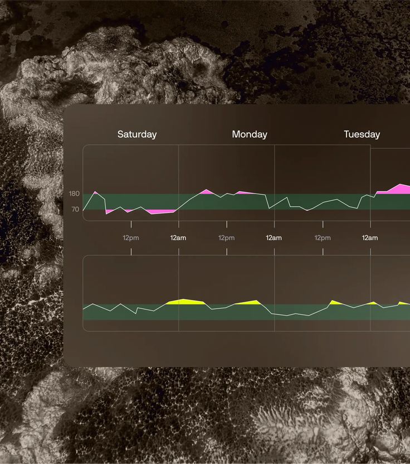Click the yellow peak spanning first midnight line
Screen dimensions: 410x464
[x=185, y=302]
